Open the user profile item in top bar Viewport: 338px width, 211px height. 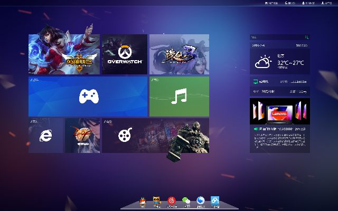[326, 3]
